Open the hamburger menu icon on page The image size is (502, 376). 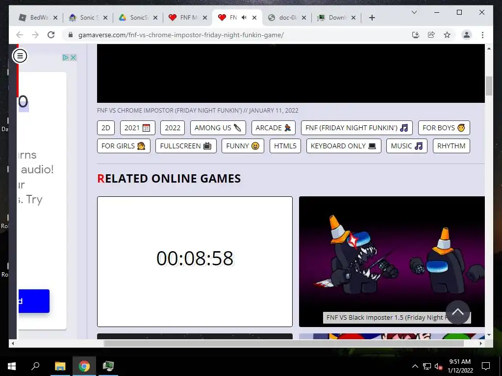pyautogui.click(x=20, y=56)
